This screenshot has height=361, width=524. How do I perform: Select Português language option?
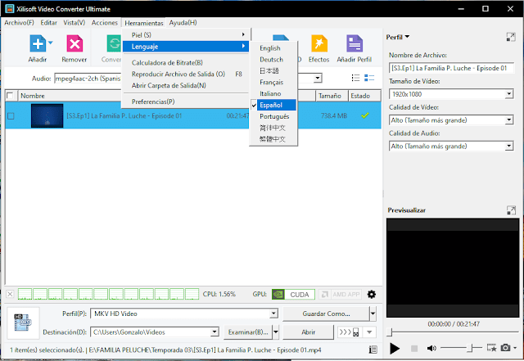point(274,116)
